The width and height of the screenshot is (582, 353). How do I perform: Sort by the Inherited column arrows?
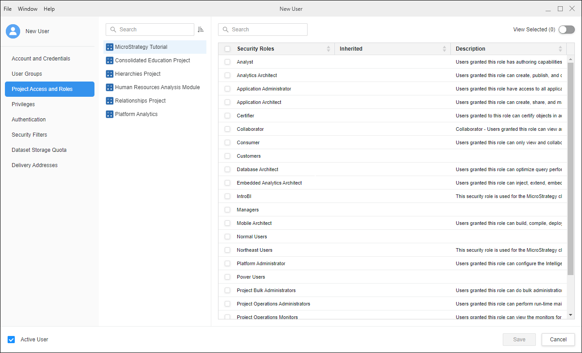(x=445, y=49)
